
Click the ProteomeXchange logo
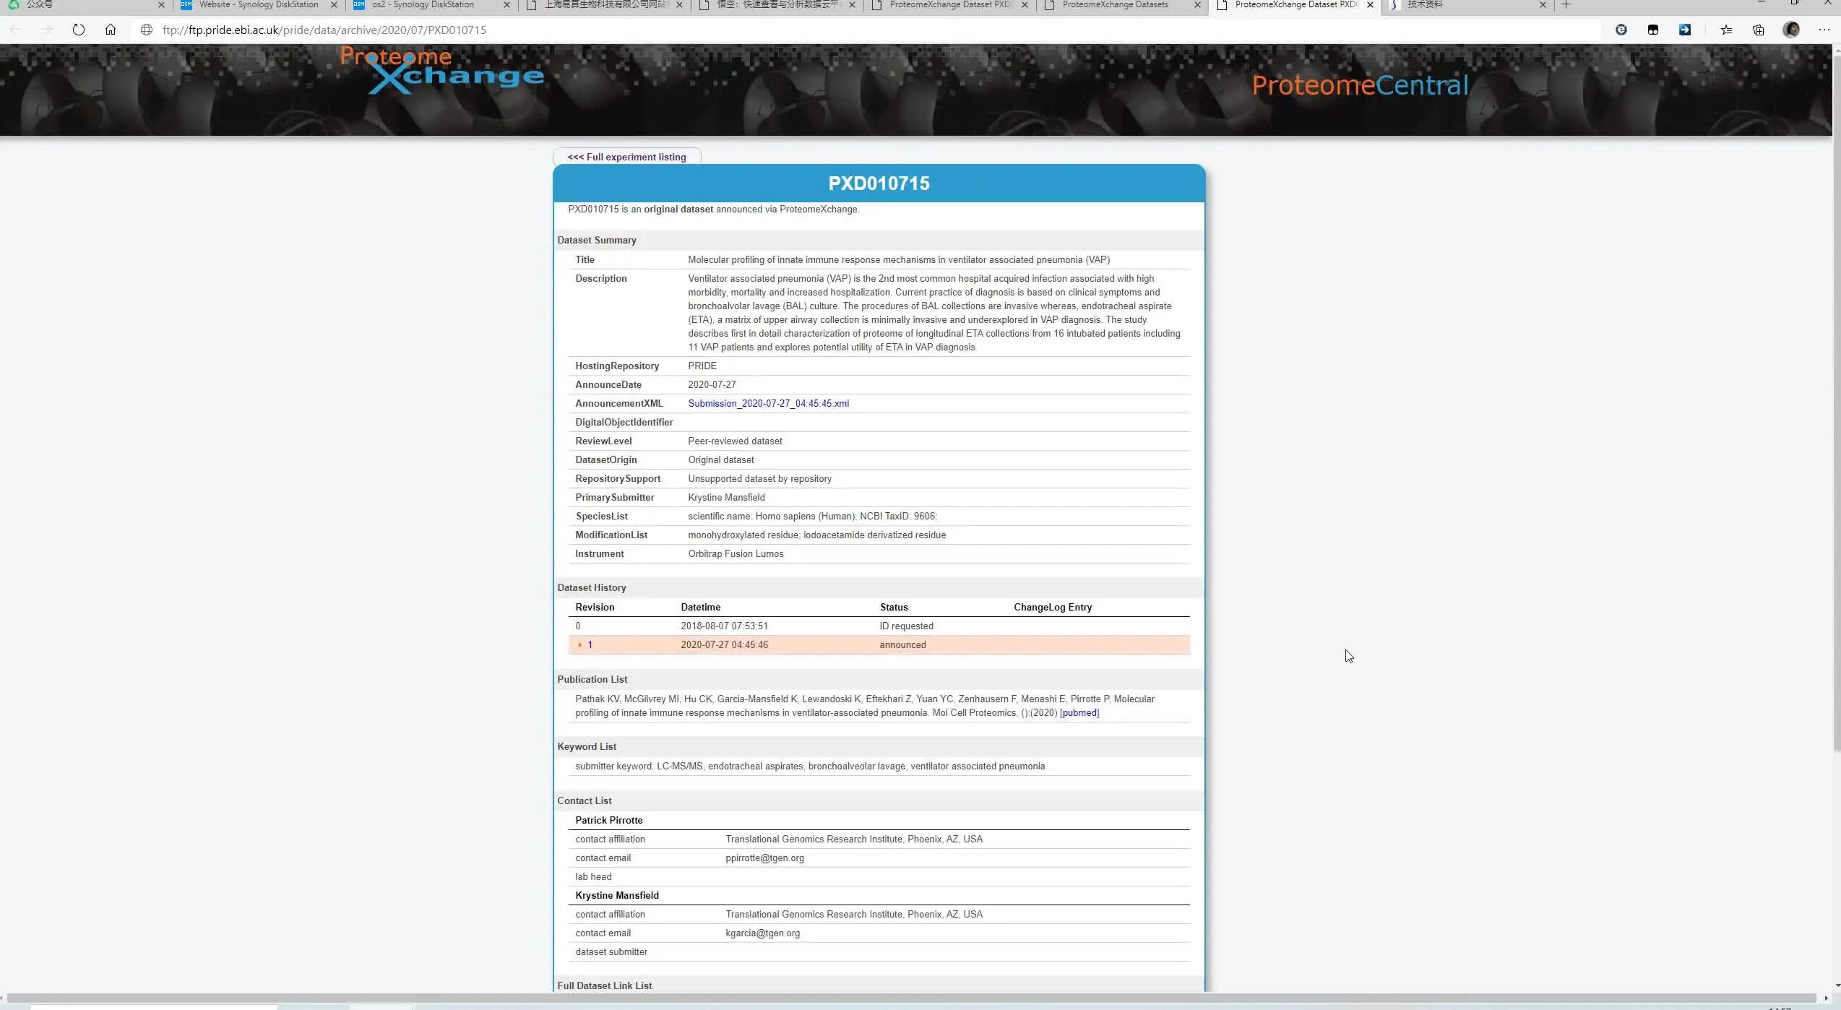[x=442, y=71]
